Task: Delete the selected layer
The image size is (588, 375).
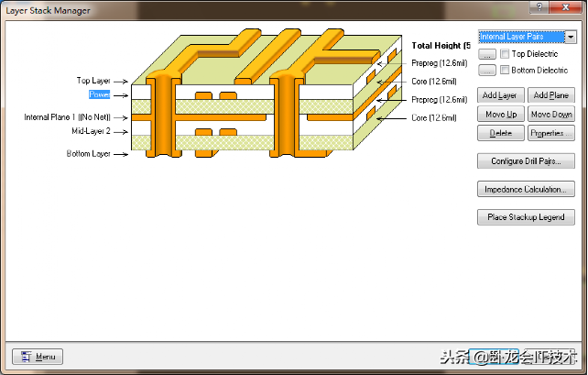Action: [501, 133]
